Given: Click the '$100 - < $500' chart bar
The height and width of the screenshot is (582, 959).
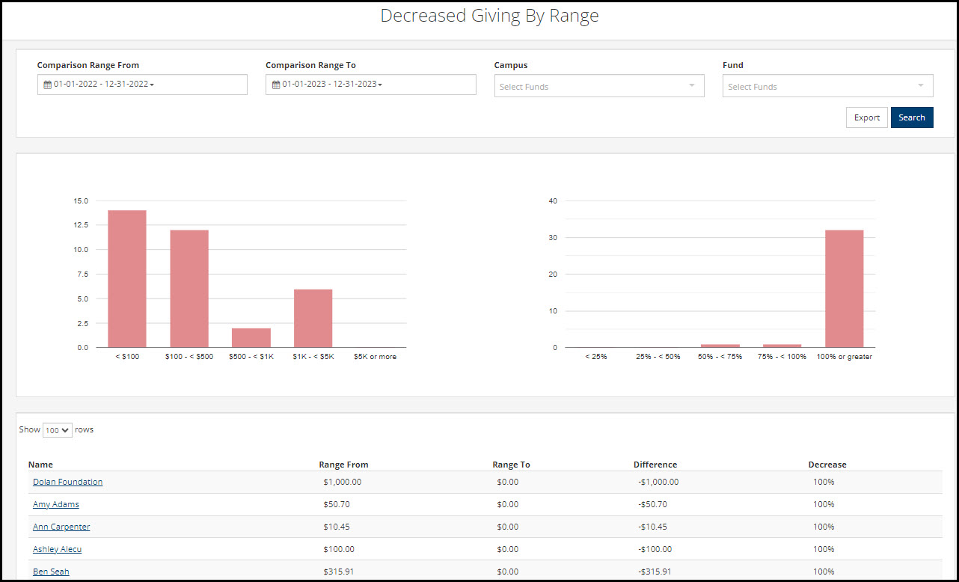Looking at the screenshot, I should pyautogui.click(x=189, y=289).
